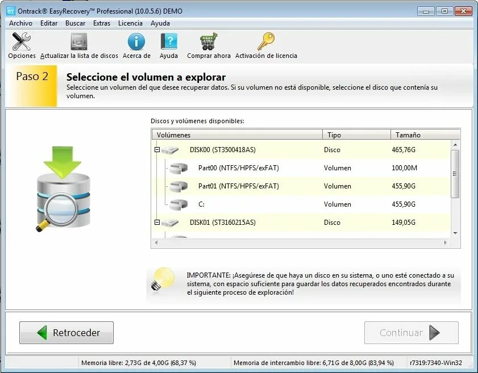Open the Opciones tools icon
Screen dimensions: 478x373
(22, 41)
